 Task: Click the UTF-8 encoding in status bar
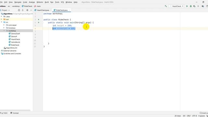click(194, 116)
